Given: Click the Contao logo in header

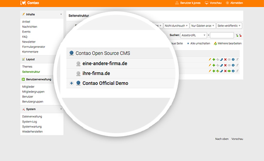Looking at the screenshot, I should [30, 3].
